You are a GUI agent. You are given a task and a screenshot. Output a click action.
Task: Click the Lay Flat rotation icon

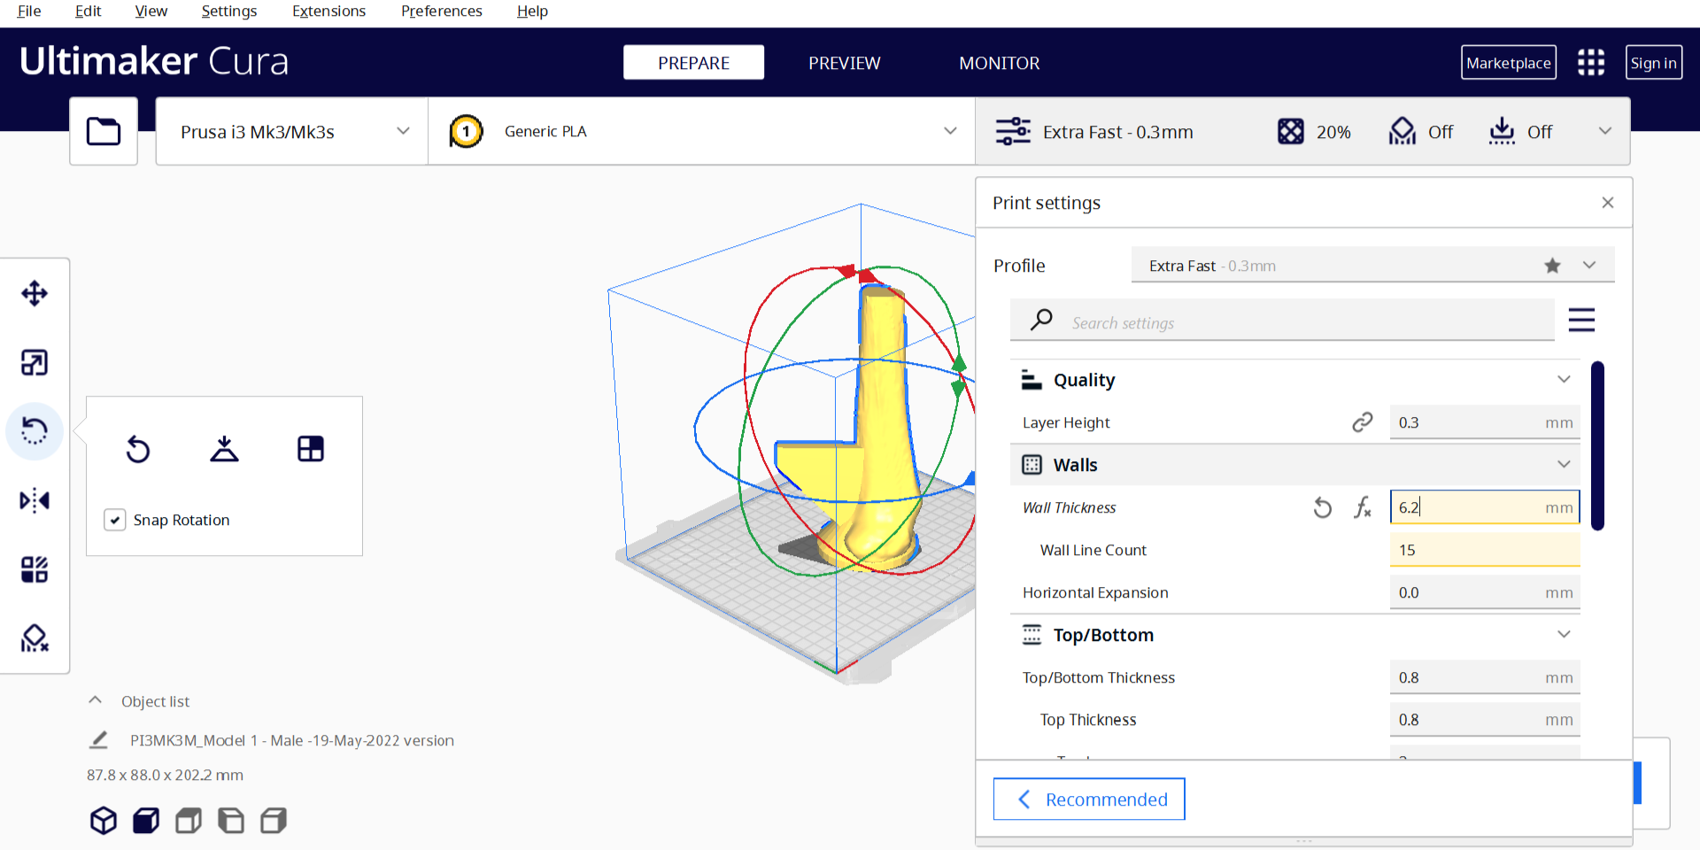[x=224, y=449]
